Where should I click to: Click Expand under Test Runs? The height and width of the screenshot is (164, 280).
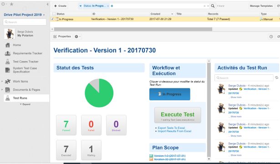25,104
